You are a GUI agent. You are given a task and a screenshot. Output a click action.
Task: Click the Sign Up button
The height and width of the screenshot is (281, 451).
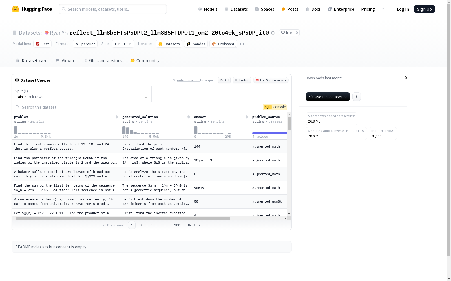(424, 9)
